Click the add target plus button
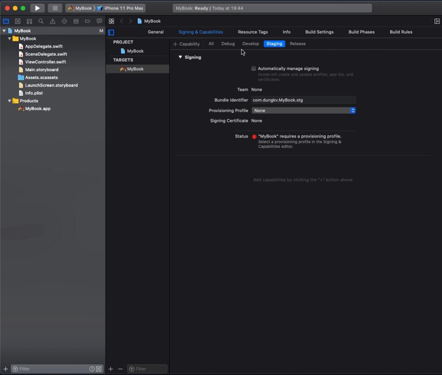 111,369
